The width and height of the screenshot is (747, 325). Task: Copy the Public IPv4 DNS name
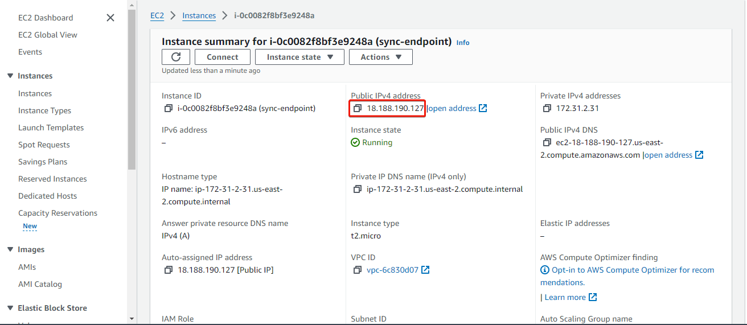[547, 142]
